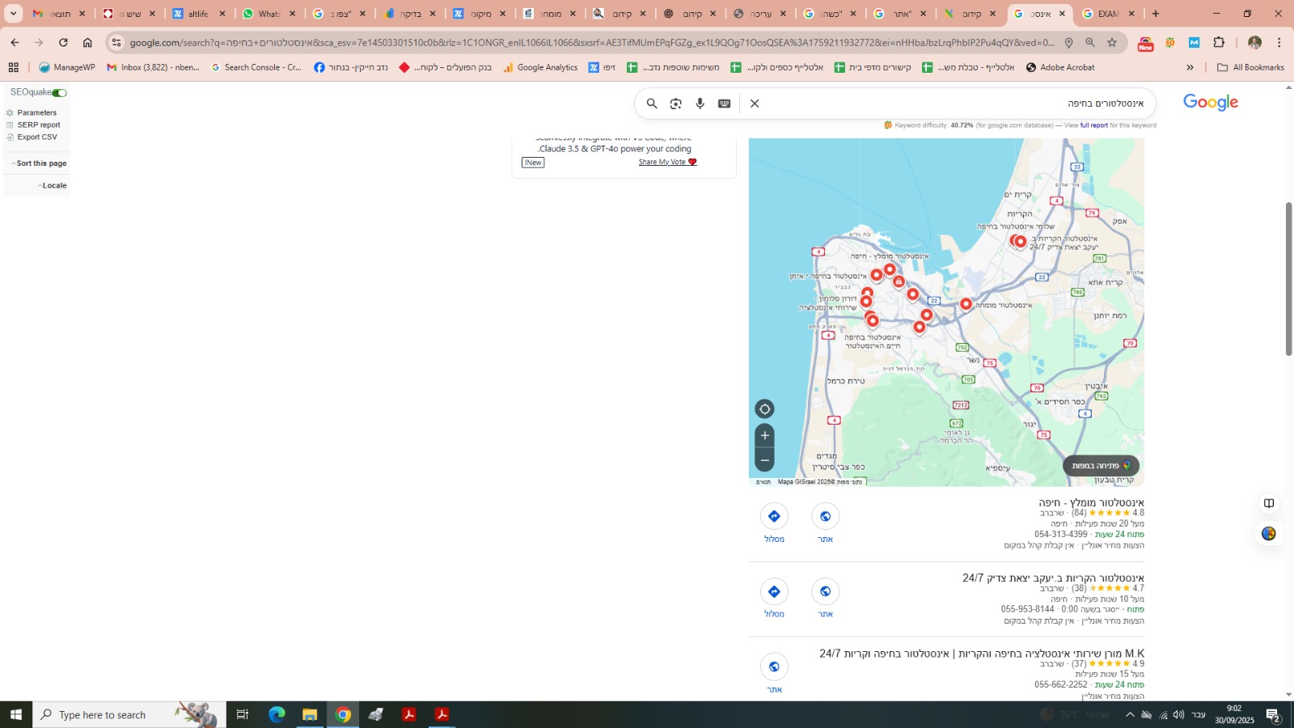Open website of אינסטלטור הקריות listing

825,592
